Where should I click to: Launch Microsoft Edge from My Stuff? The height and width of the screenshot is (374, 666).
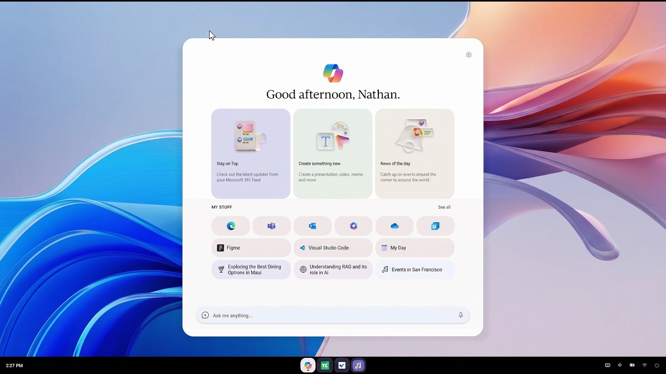point(230,226)
